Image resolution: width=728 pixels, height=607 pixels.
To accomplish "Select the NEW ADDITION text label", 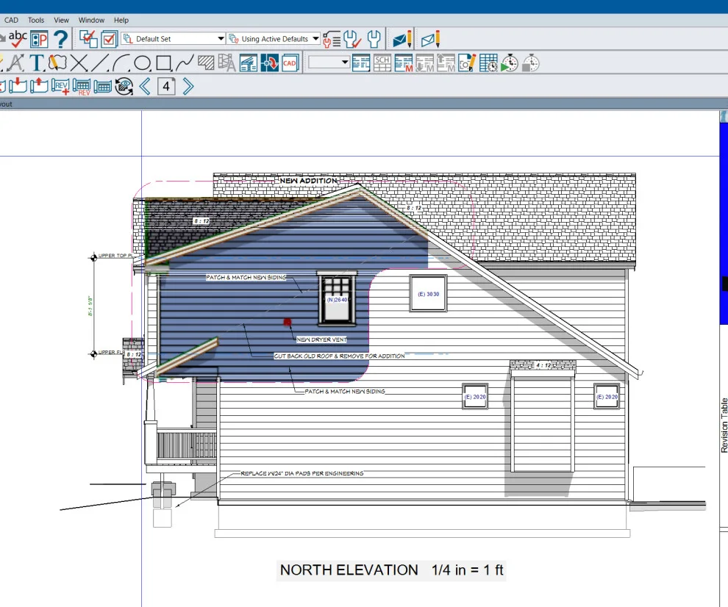I will pyautogui.click(x=309, y=181).
